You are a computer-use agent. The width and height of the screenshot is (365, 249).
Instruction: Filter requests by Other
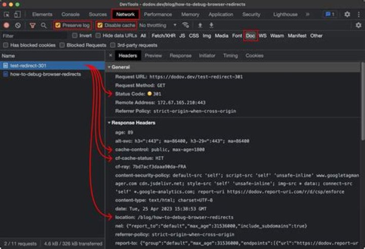316,36
